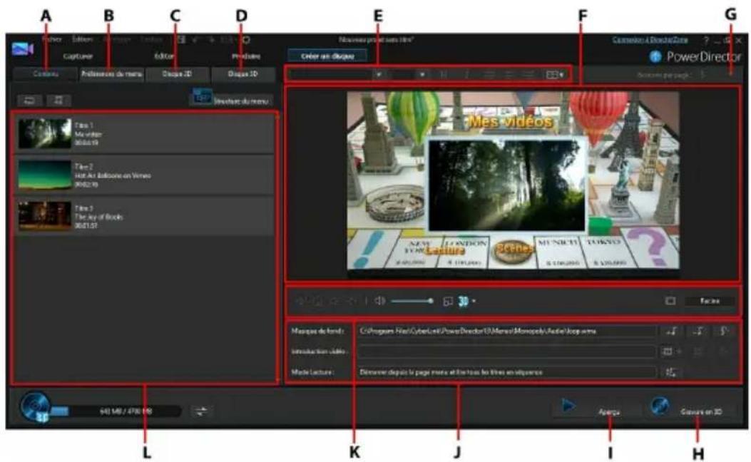Image resolution: width=751 pixels, height=462 pixels.
Task: Open Structure du menu view
Action: [231, 98]
